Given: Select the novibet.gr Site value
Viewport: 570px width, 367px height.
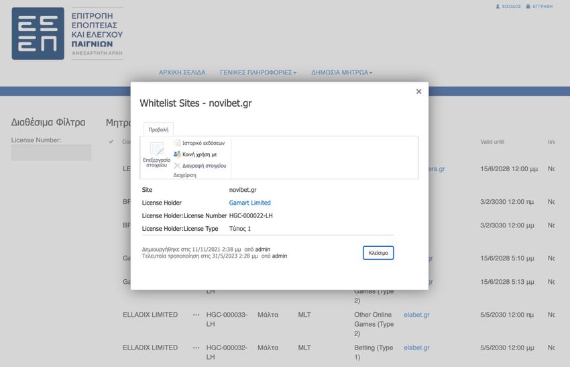Looking at the screenshot, I should coord(243,189).
